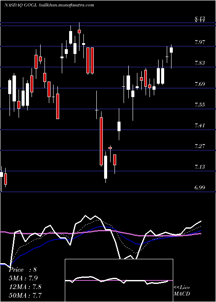This screenshot has width=216, height=302.
Task: Click the tall red candlestick falling to 7.13
Action: pos(101,141)
